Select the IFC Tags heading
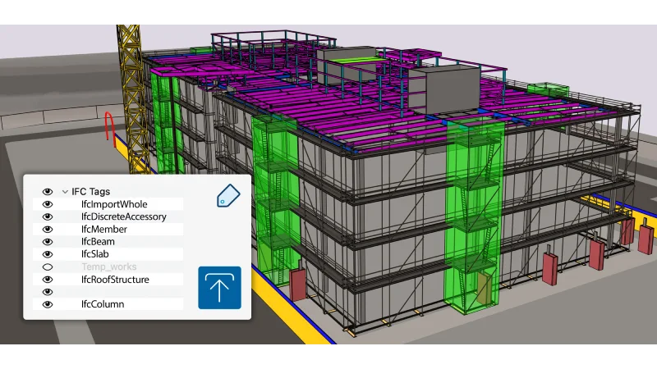Viewport: 657px width, 369px height. [x=90, y=192]
